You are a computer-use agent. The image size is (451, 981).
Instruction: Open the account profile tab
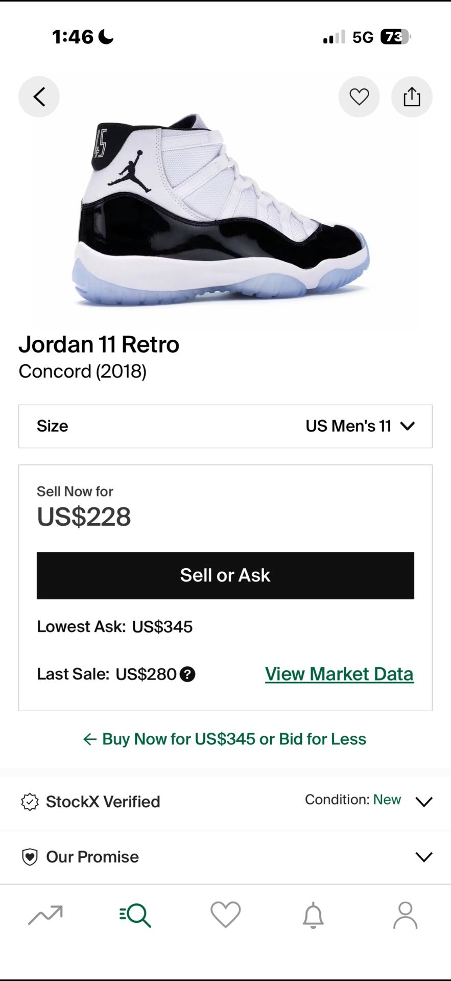(405, 915)
